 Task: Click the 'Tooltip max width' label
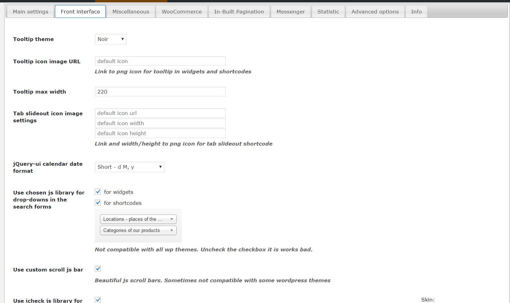(39, 92)
